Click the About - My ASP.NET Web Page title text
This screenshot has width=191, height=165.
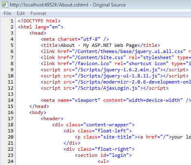tap(99, 45)
